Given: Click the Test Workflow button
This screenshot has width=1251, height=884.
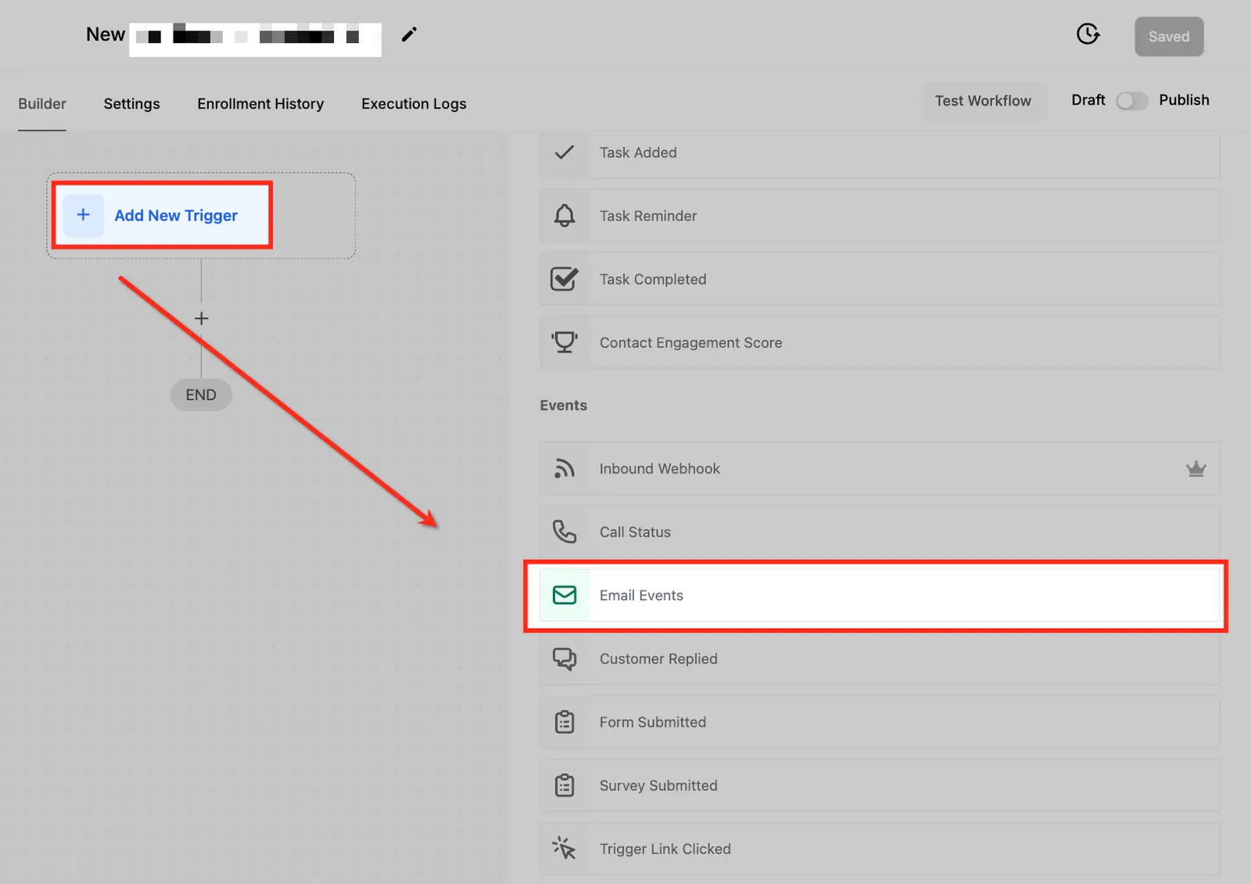Looking at the screenshot, I should click(x=983, y=101).
